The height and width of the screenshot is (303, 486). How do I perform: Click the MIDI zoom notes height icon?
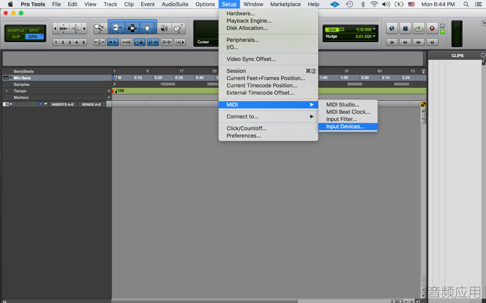[x=75, y=28]
